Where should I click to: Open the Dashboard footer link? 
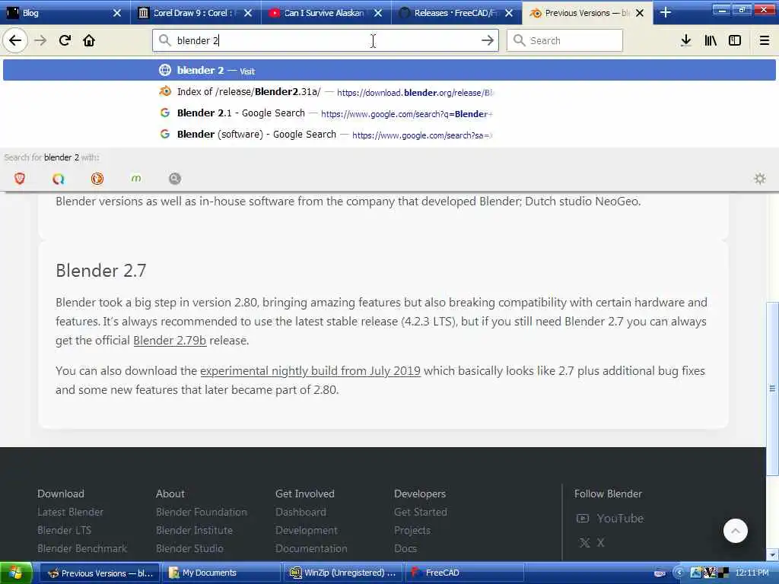tap(300, 512)
